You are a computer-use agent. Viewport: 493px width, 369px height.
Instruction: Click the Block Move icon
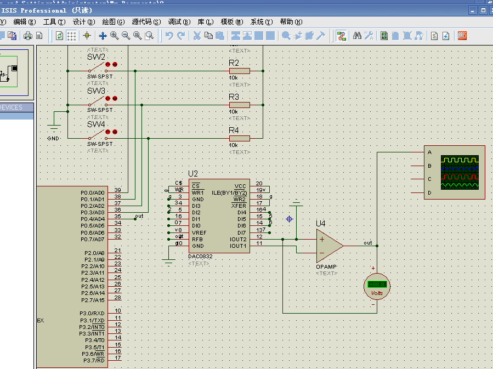(x=247, y=36)
